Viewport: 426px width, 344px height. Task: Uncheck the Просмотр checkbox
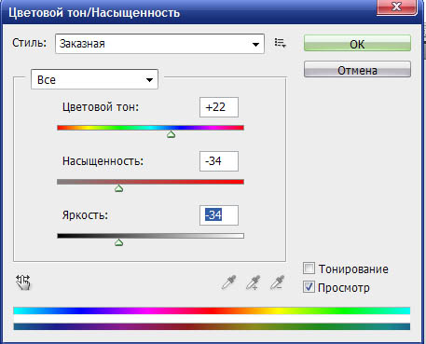(x=309, y=287)
